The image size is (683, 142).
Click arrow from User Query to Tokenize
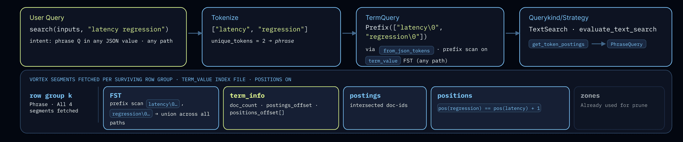(x=195, y=33)
